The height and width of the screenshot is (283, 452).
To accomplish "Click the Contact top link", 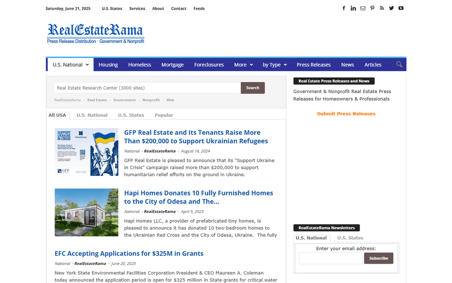I will point(179,8).
